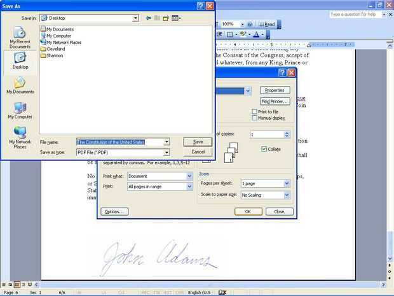Click the spelling status book icon in status bar
The width and height of the screenshot is (394, 296).
point(222,292)
